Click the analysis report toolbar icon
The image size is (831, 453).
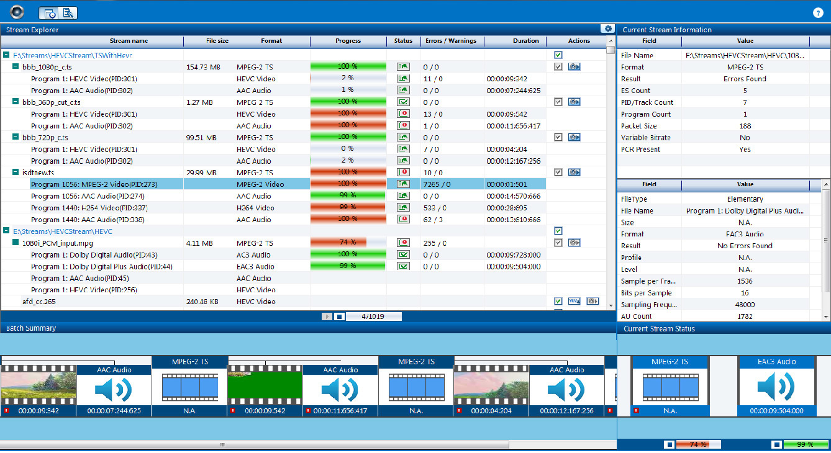[x=68, y=12]
